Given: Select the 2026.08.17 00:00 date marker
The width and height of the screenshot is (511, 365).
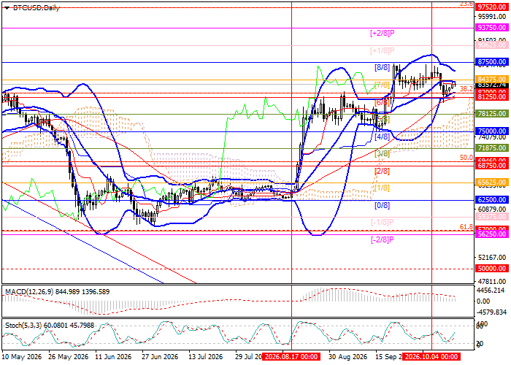Looking at the screenshot, I should click(291, 357).
